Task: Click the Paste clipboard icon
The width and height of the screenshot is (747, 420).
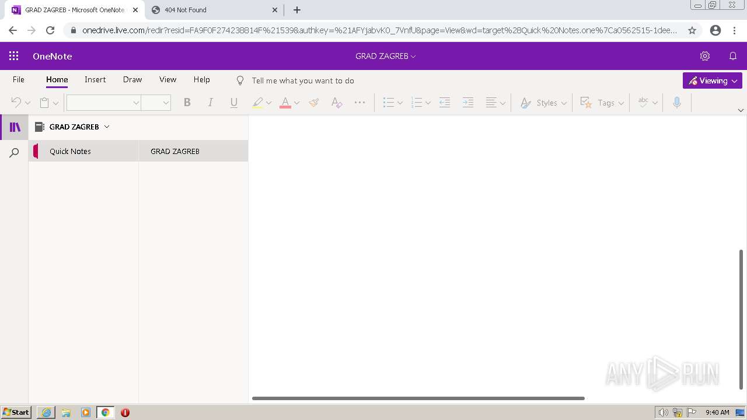Action: point(44,103)
